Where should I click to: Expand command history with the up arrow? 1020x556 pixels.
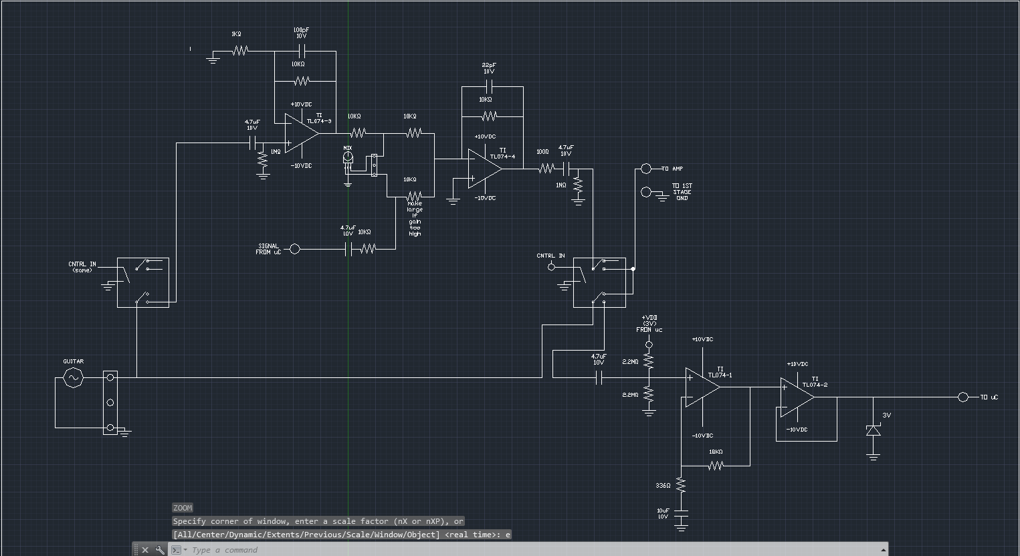tap(882, 549)
